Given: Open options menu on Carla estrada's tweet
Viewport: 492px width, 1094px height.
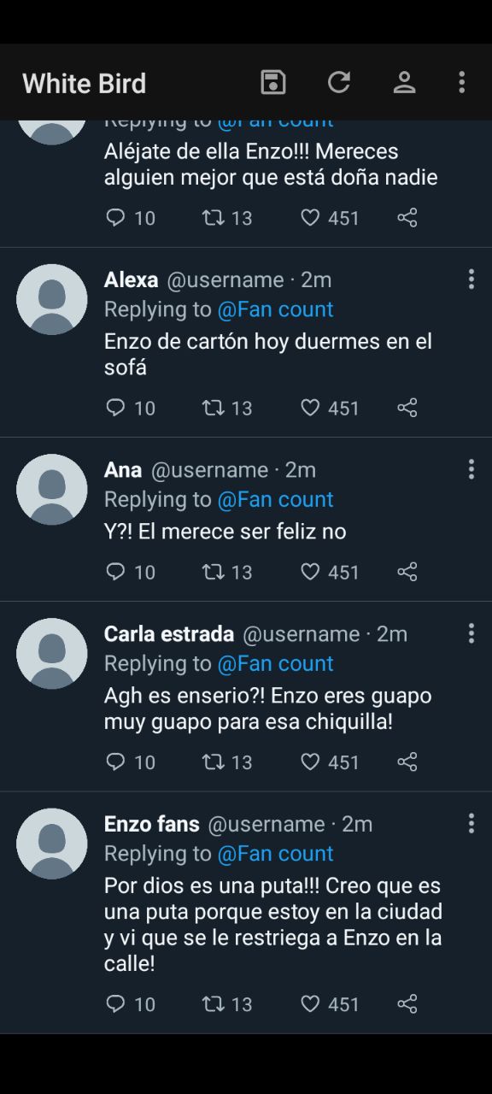Looking at the screenshot, I should coord(471,633).
